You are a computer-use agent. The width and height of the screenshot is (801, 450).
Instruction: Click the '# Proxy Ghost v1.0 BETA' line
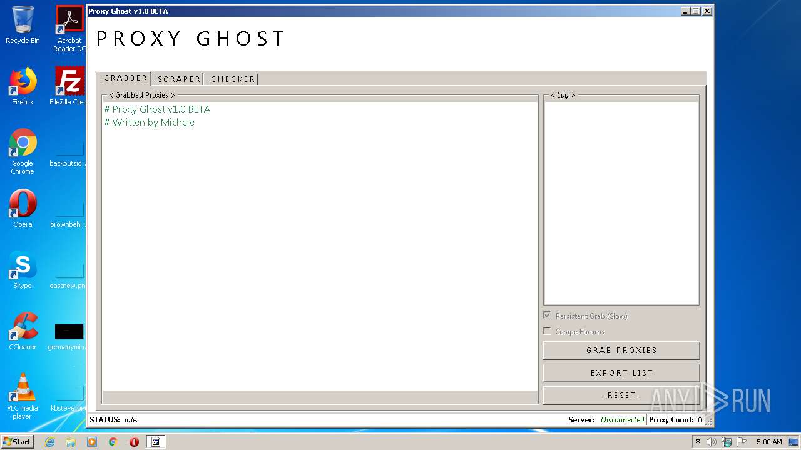(157, 109)
